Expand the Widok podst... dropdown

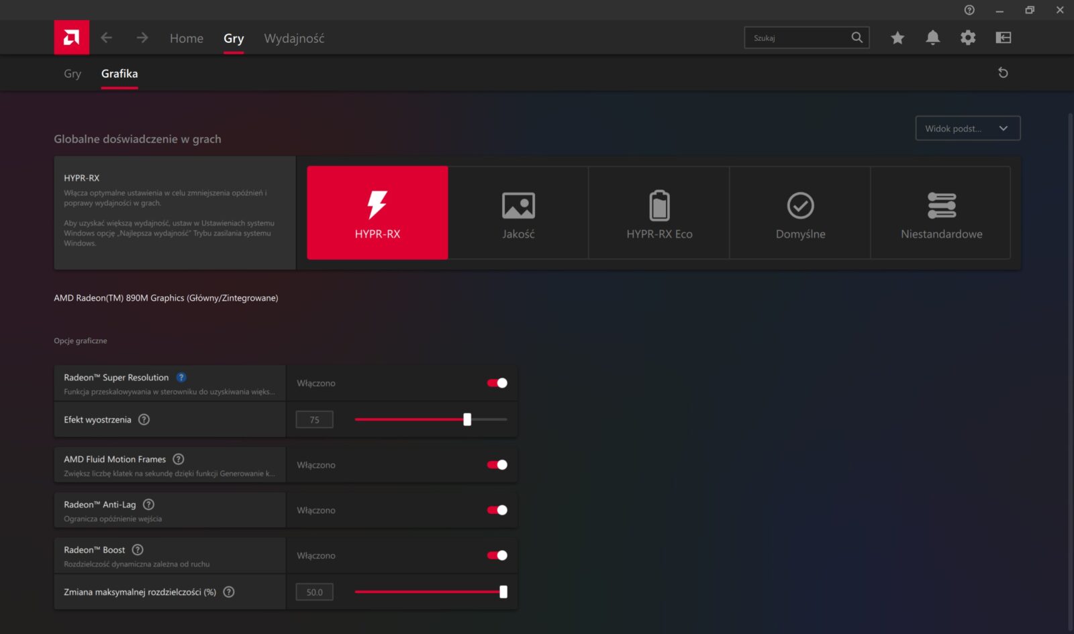point(967,128)
